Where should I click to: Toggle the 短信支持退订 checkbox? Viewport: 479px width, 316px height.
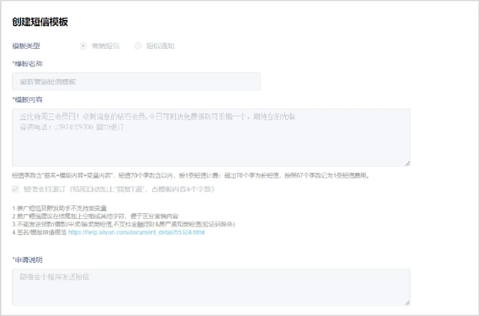[x=16, y=189]
